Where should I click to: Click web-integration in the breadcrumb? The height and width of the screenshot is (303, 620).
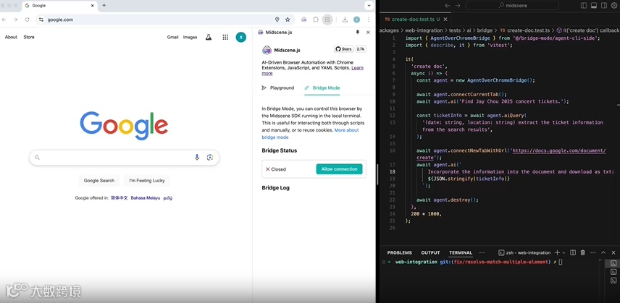click(424, 30)
